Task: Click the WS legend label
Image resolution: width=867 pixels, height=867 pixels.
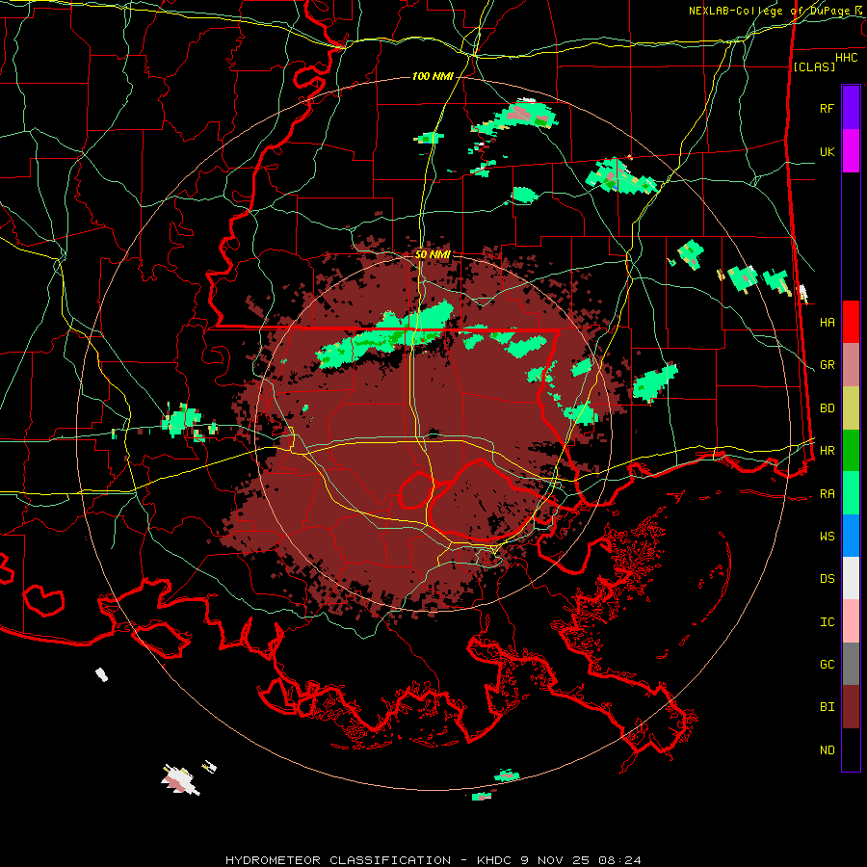Action: [827, 537]
